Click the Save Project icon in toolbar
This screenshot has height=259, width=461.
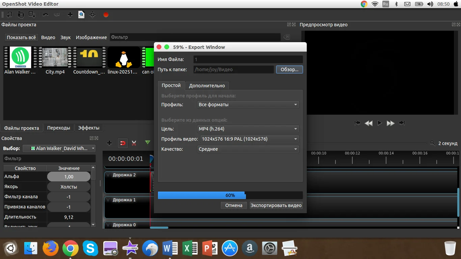coord(32,15)
